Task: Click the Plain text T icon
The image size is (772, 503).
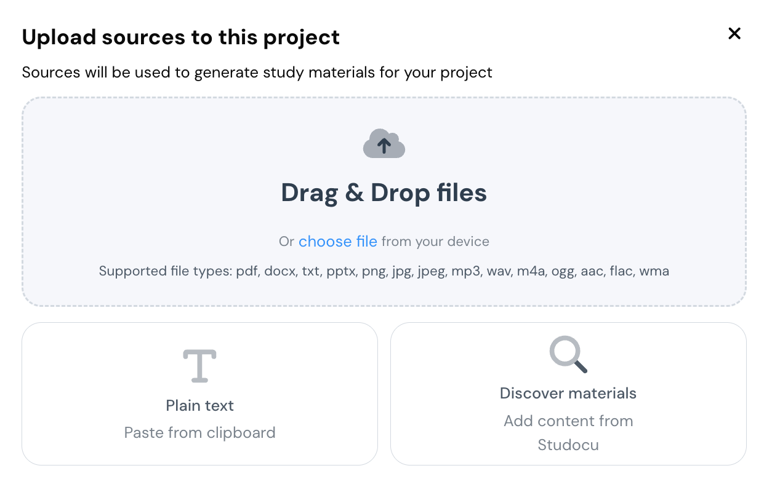Action: click(200, 365)
